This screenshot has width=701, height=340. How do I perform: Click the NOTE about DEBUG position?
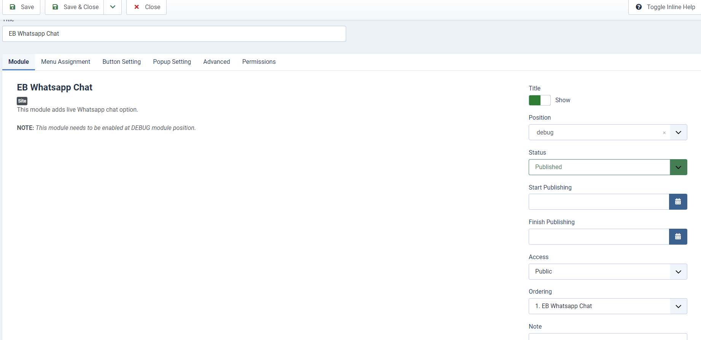click(106, 128)
